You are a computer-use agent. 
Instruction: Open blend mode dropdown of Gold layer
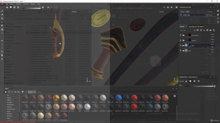pos(213,44)
